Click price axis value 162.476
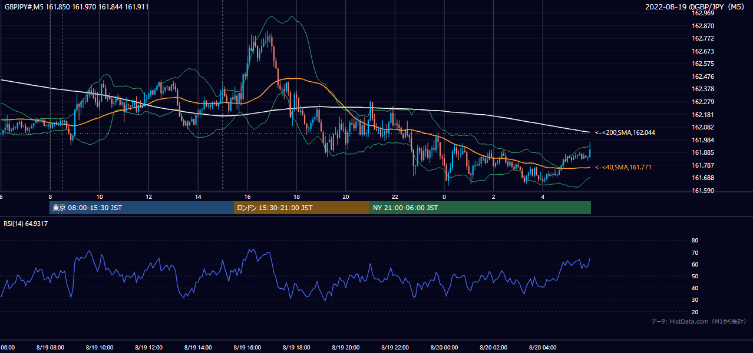 703,76
